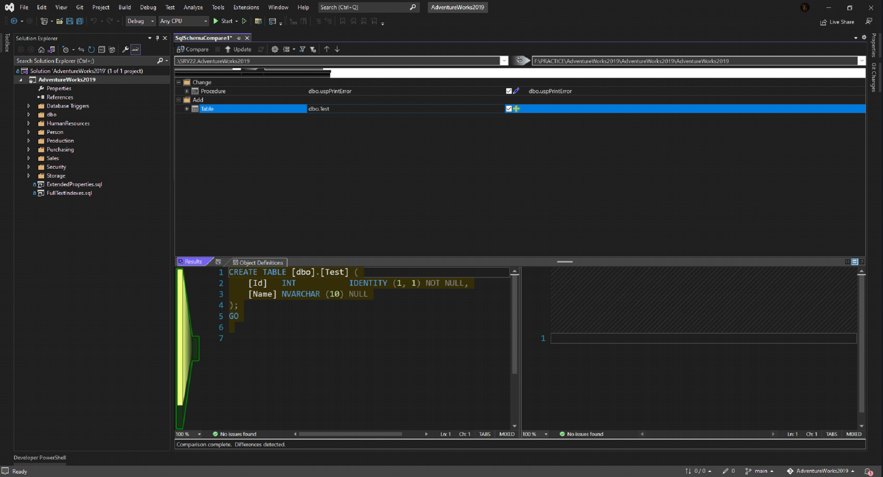Open the source database switch icon
Screen dimensions: 883x477
click(x=520, y=61)
